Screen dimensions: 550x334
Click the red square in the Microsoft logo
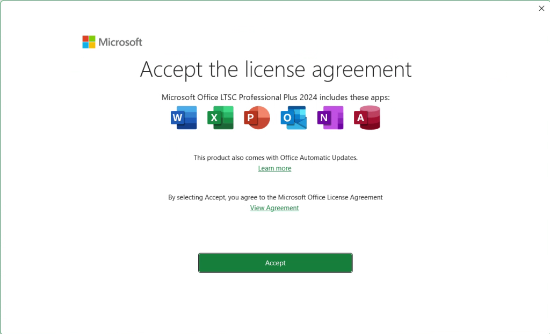(86, 39)
